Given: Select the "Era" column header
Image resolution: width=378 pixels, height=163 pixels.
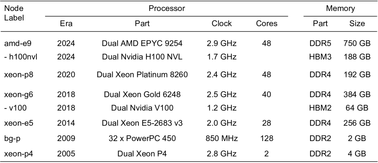Looking at the screenshot, I should pos(66,24).
